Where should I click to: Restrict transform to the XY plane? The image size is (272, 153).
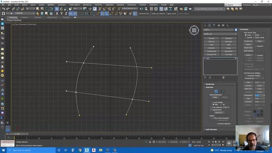click(71, 14)
